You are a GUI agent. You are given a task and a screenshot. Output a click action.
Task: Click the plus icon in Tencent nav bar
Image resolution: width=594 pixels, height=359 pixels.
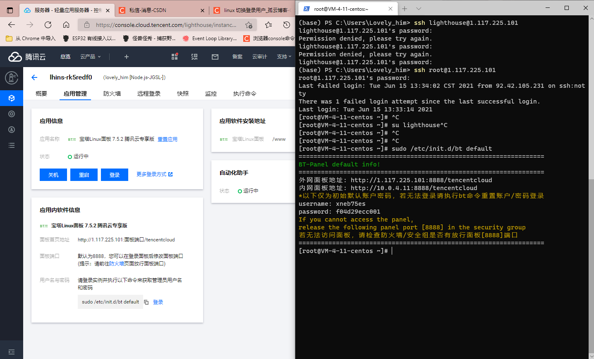127,57
